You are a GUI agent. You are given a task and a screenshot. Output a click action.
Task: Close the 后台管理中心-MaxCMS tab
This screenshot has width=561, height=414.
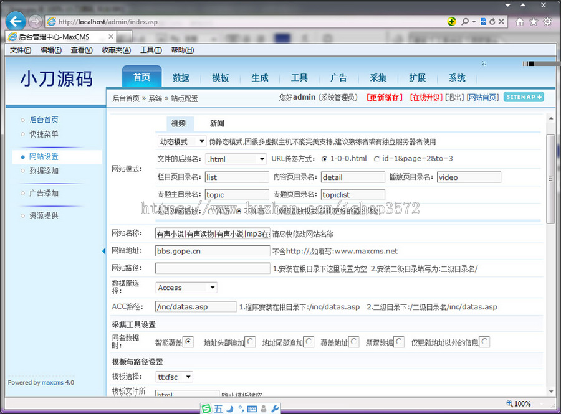111,37
